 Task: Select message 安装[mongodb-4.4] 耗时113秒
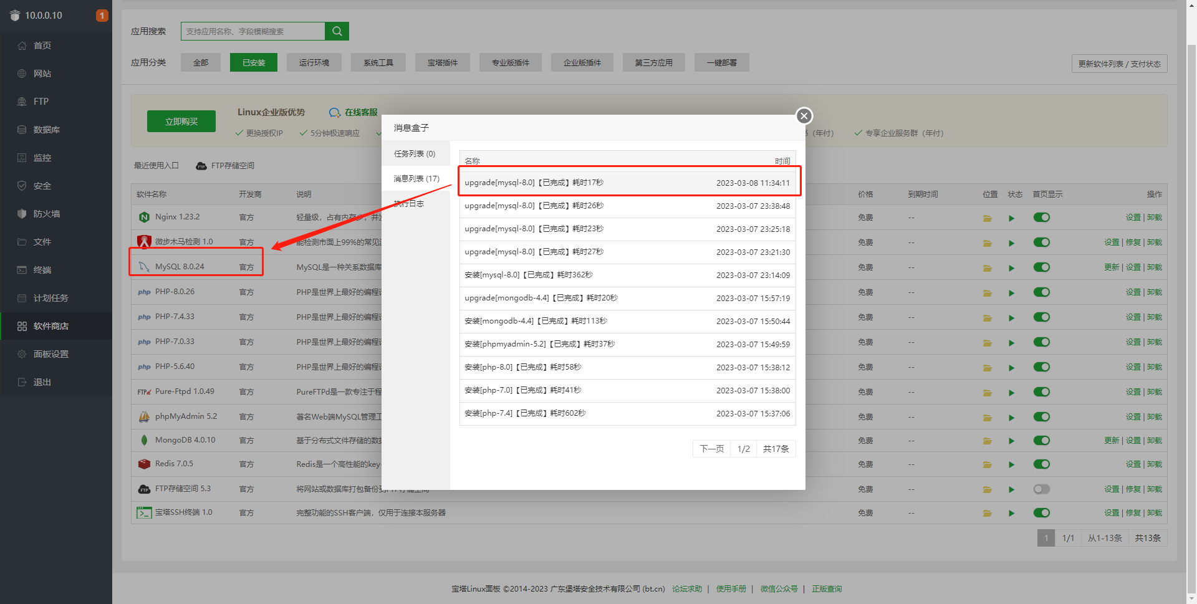point(627,321)
